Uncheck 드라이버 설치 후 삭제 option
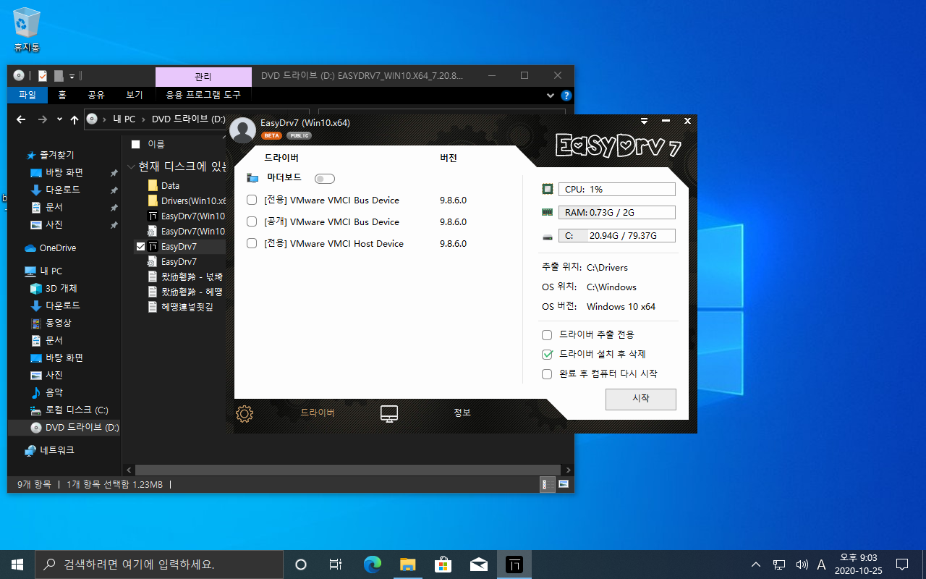 click(x=547, y=355)
